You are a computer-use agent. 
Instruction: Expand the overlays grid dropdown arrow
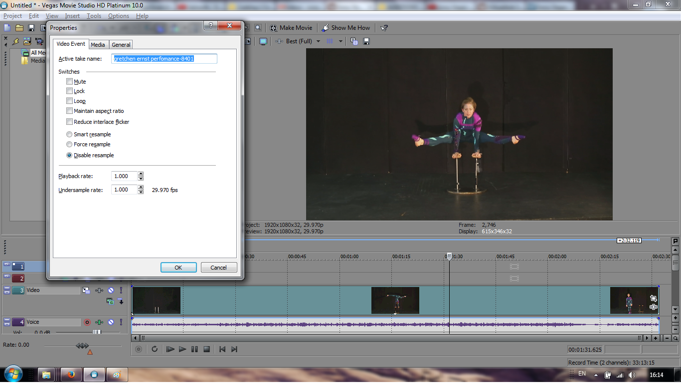340,41
